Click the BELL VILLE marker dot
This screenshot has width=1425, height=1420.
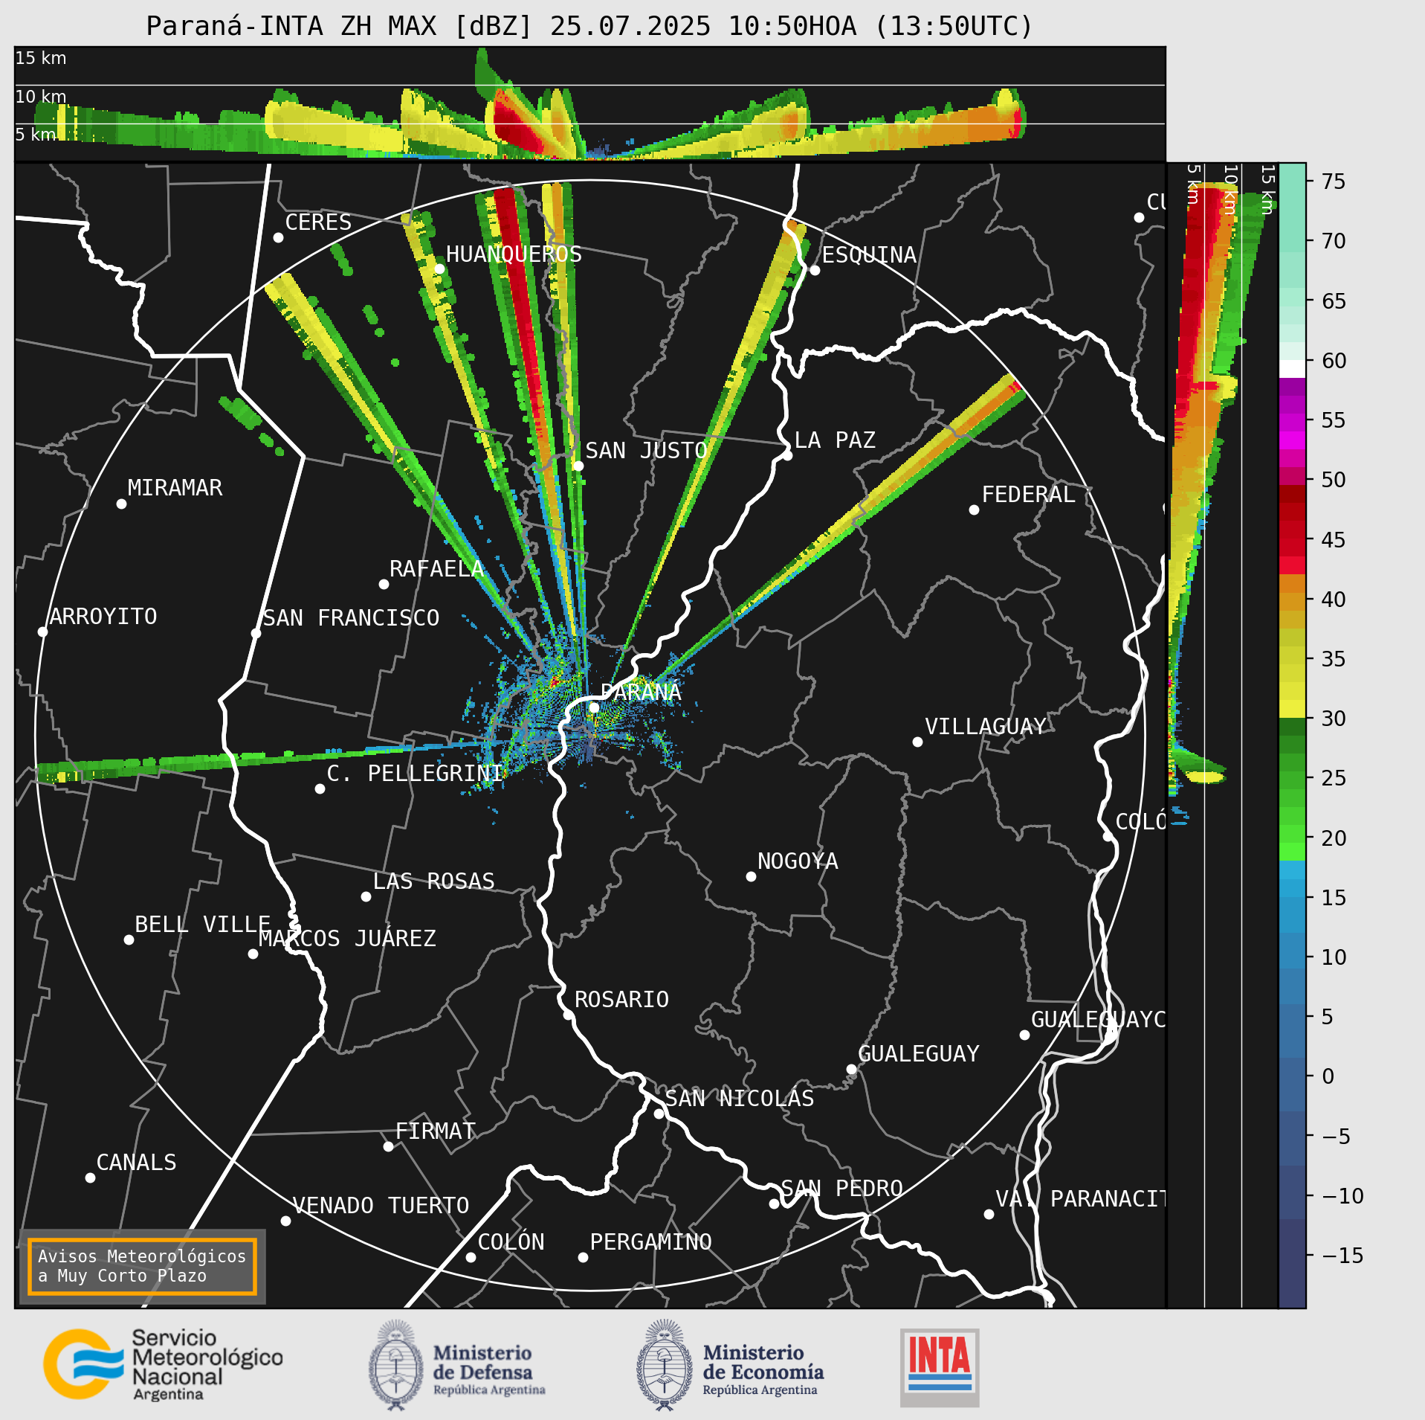(x=129, y=939)
